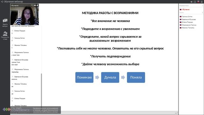Click message icon by Галина Ситко's 'да' message
This screenshot has width=204, height=115.
coord(13,91)
